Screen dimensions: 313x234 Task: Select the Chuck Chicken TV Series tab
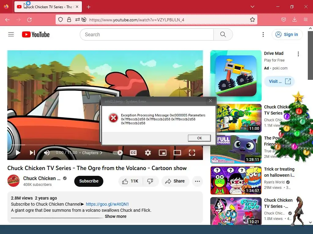click(x=48, y=7)
